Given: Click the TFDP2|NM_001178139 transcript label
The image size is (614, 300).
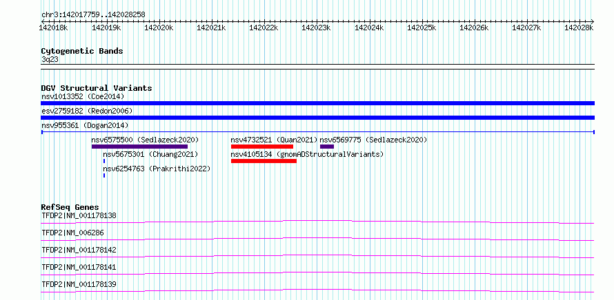Looking at the screenshot, I should 79,284.
